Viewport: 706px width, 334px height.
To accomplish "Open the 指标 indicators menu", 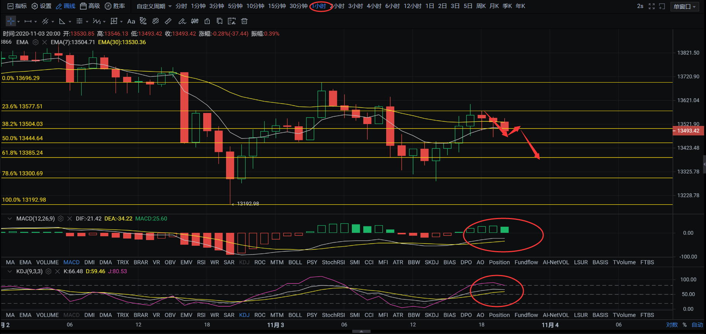I will point(17,6).
